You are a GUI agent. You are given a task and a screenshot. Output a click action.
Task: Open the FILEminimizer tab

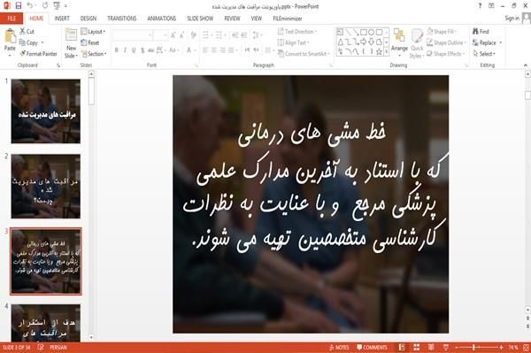pos(288,19)
